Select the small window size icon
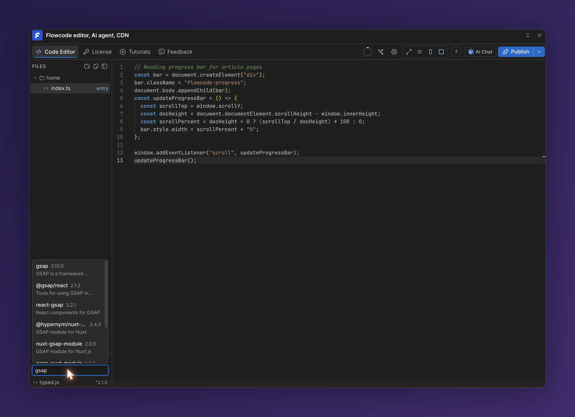The width and height of the screenshot is (575, 417). click(x=420, y=52)
